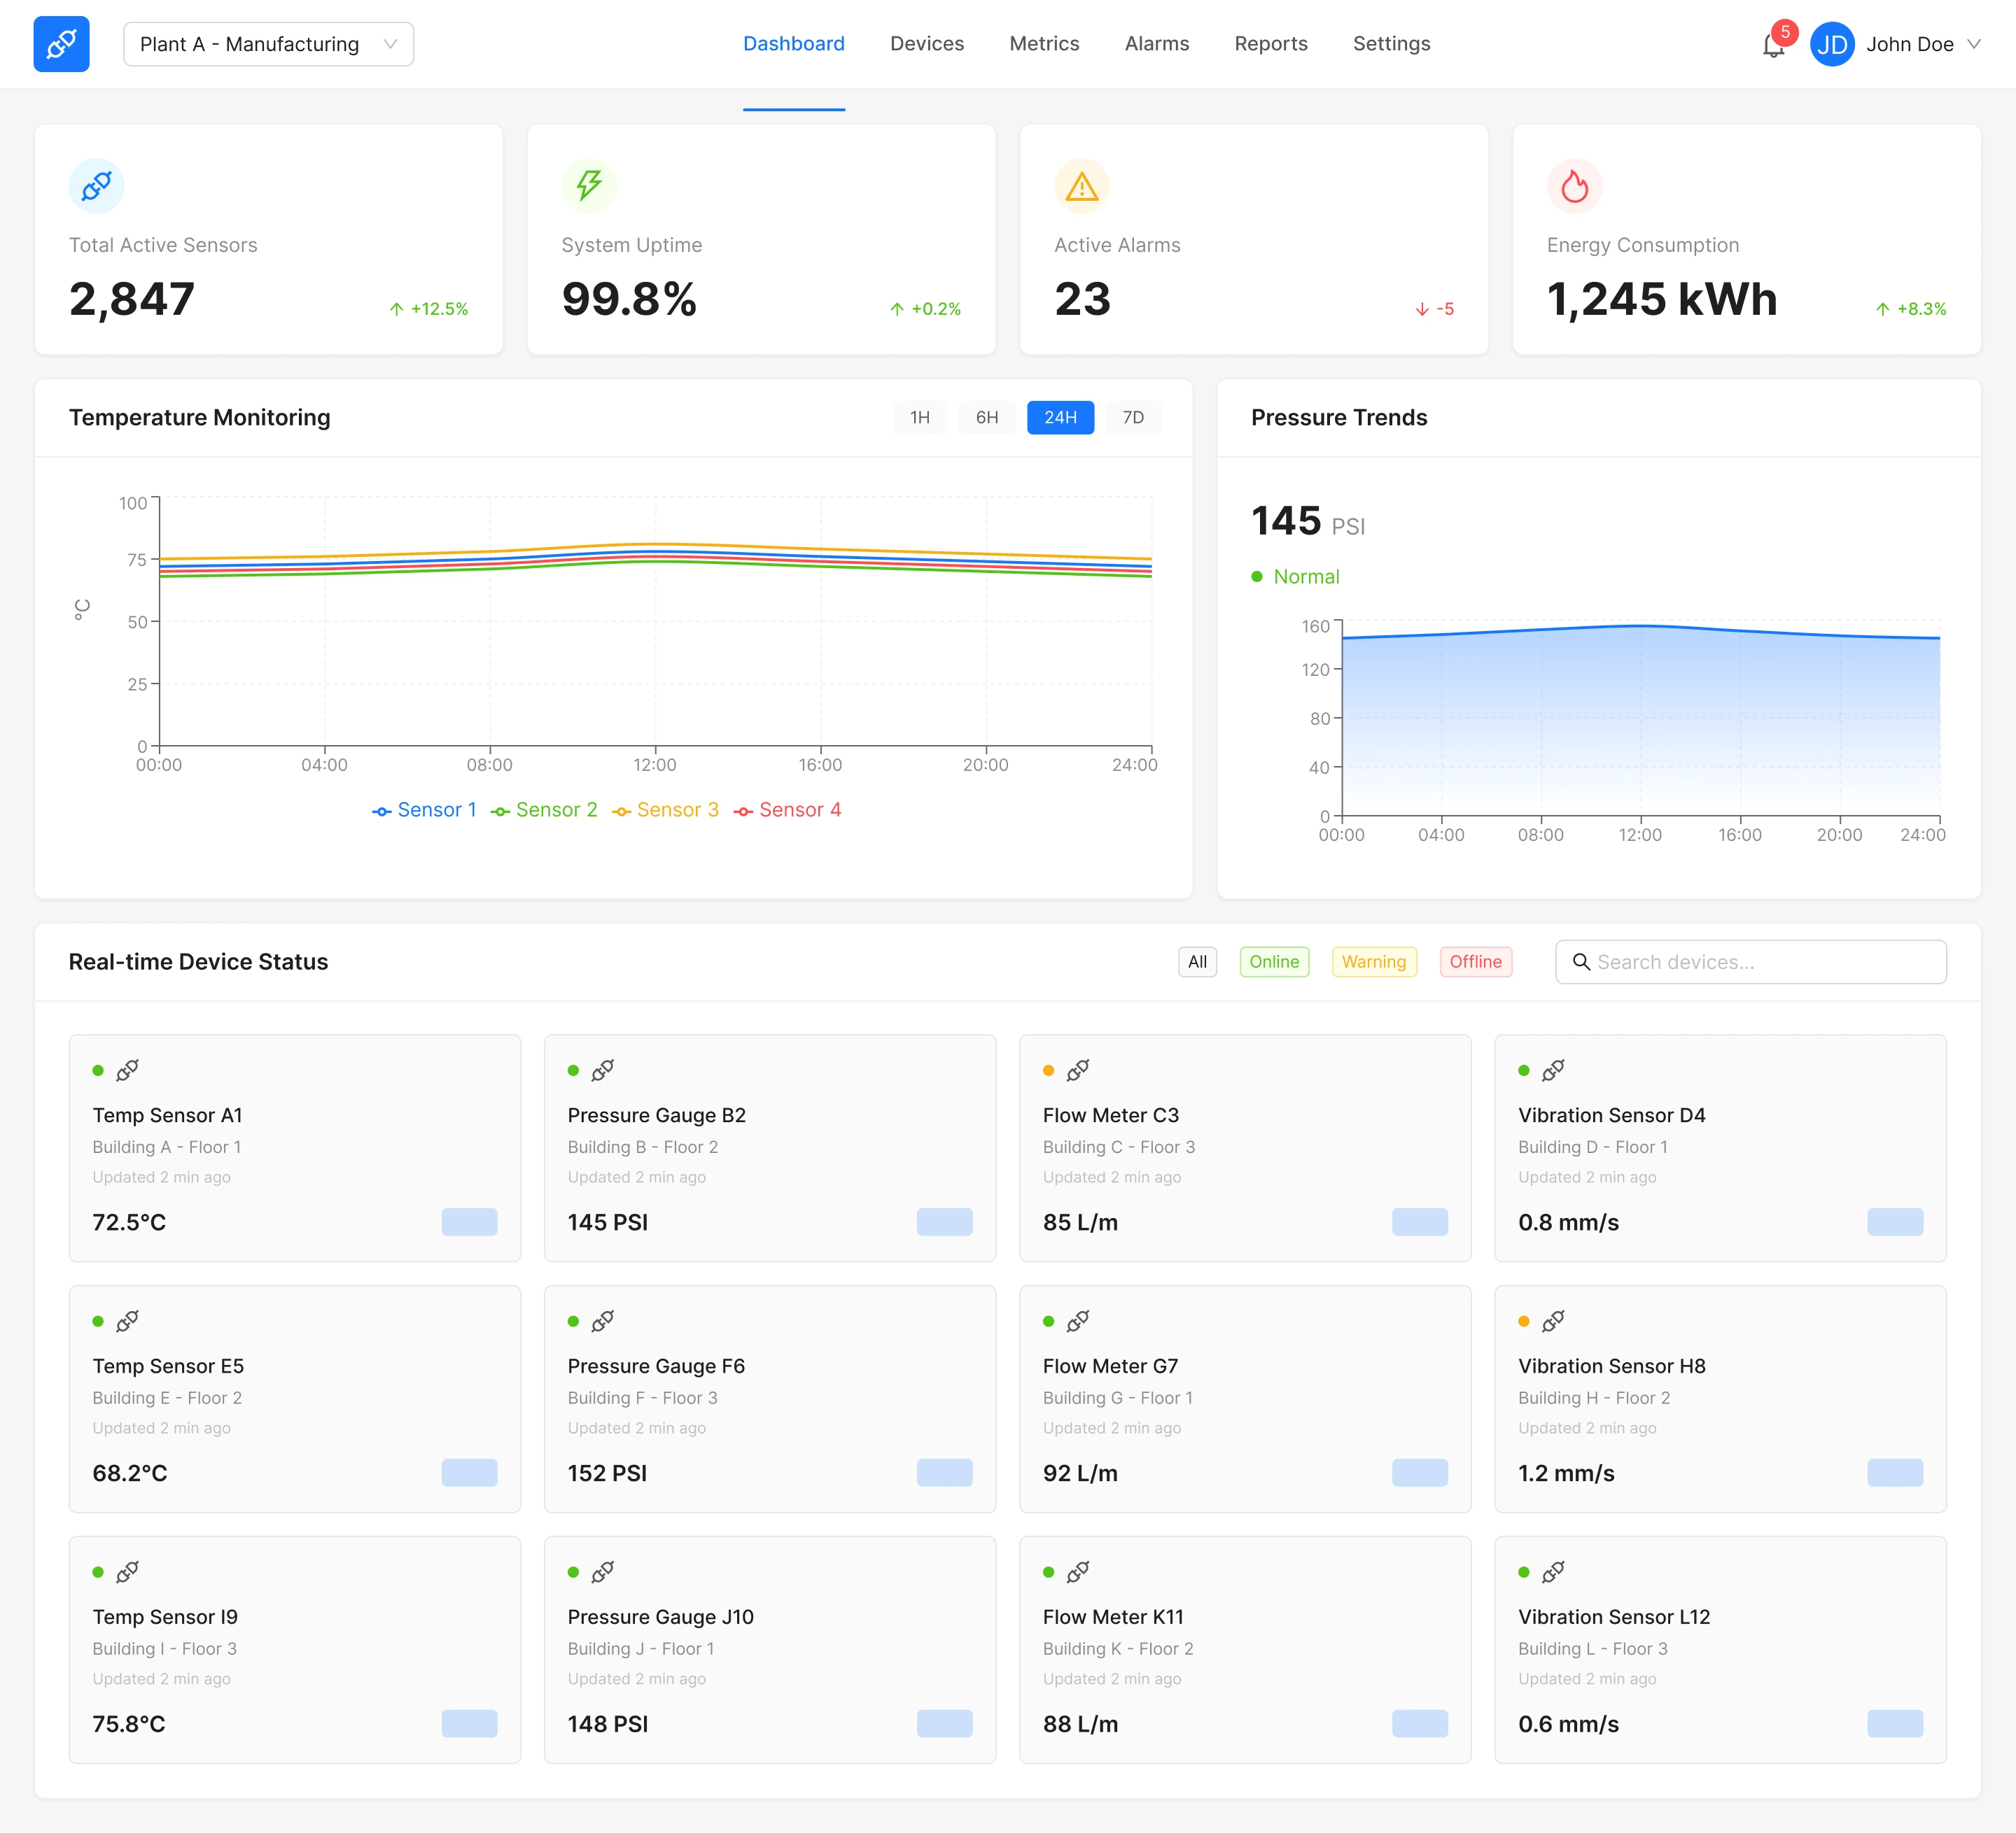The image size is (2016, 1833).
Task: Click the Active Alarms warning triangle icon
Action: (1081, 186)
